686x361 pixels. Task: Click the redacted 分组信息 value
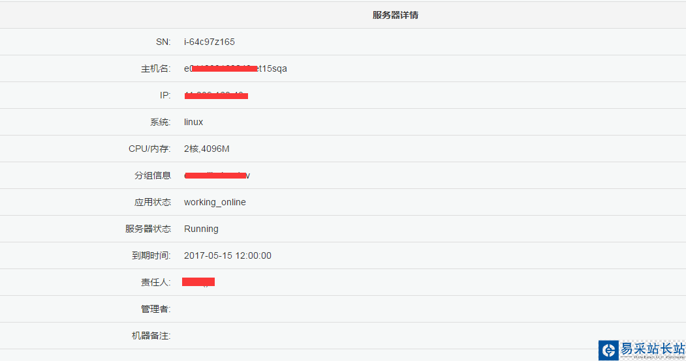217,175
